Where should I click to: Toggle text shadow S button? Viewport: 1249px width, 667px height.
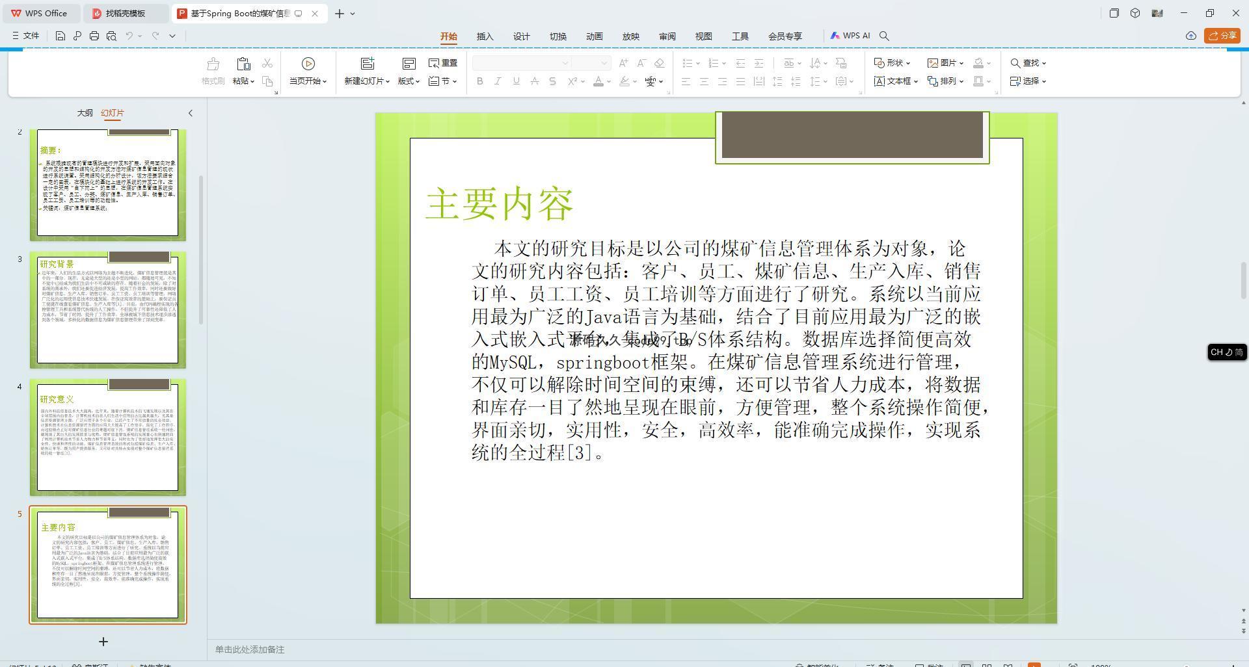[553, 81]
